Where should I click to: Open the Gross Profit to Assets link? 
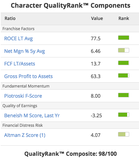click(x=28, y=76)
